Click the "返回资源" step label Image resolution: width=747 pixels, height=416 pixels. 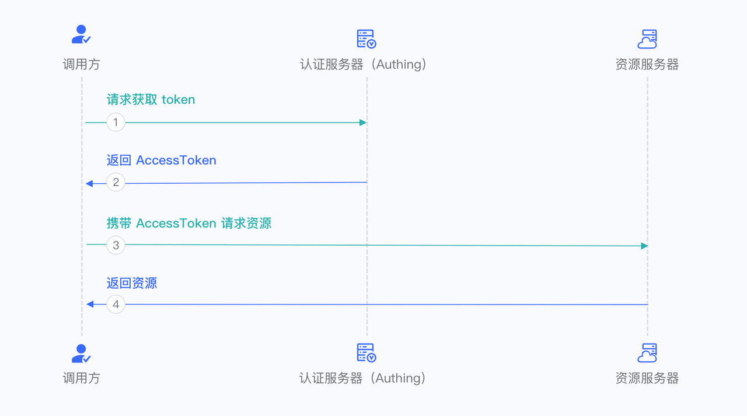(x=132, y=284)
